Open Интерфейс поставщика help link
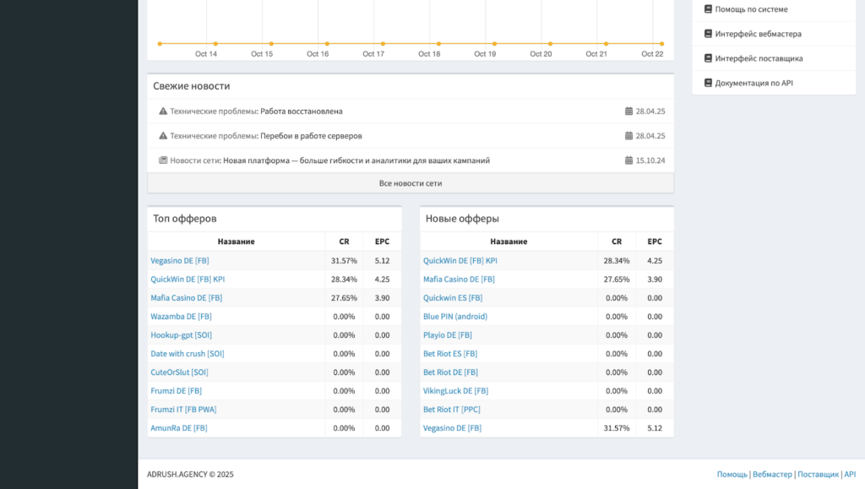 (759, 58)
